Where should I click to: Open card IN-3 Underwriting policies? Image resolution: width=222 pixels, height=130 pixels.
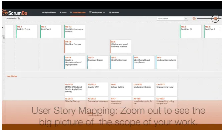167,62
